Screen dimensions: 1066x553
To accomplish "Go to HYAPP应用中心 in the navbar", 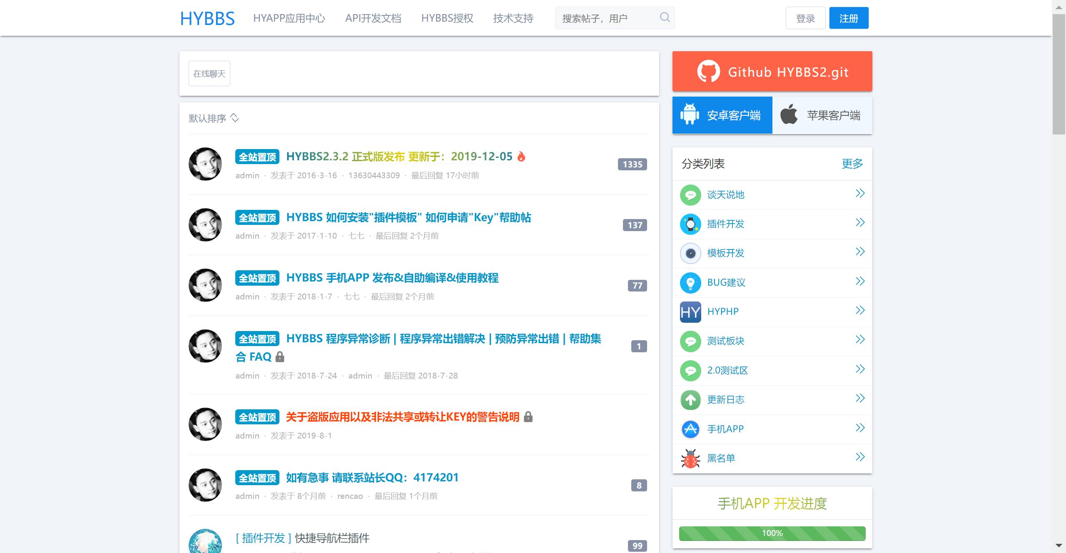I will coord(289,18).
